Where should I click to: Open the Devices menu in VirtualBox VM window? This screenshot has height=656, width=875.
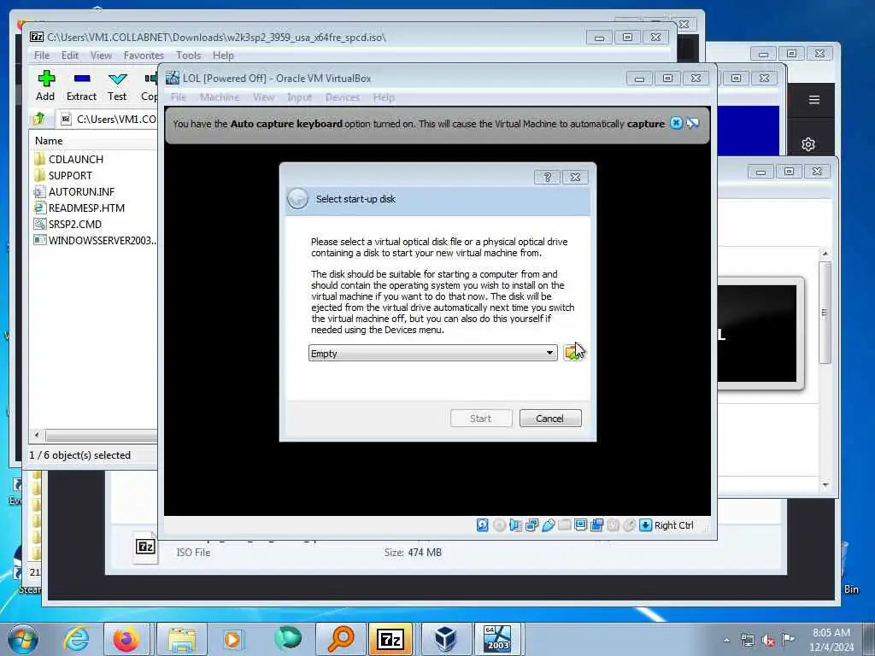(x=342, y=97)
